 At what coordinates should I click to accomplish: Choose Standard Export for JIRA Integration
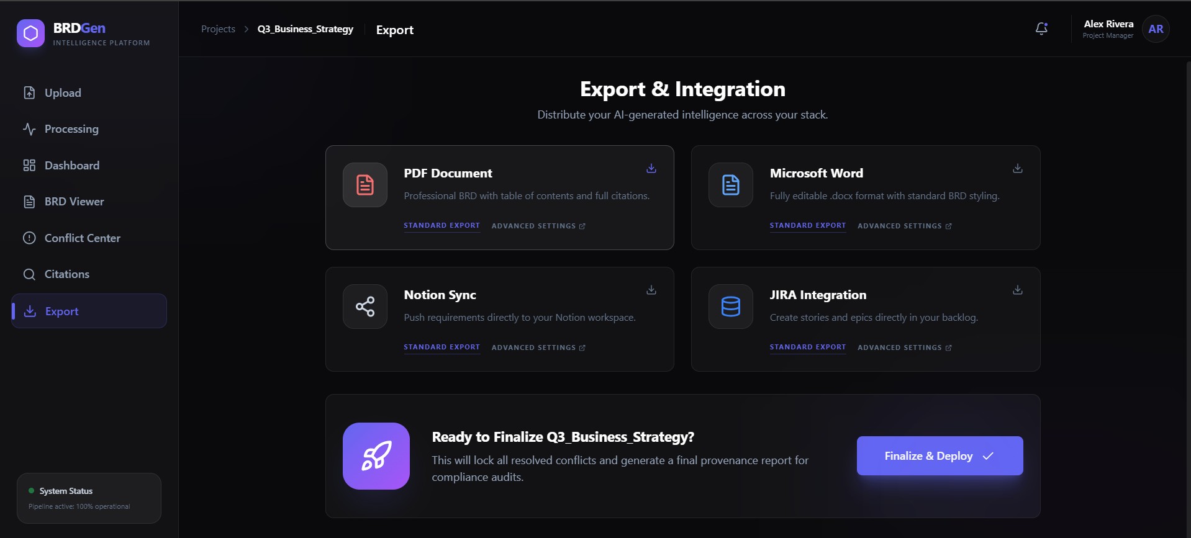pos(808,347)
